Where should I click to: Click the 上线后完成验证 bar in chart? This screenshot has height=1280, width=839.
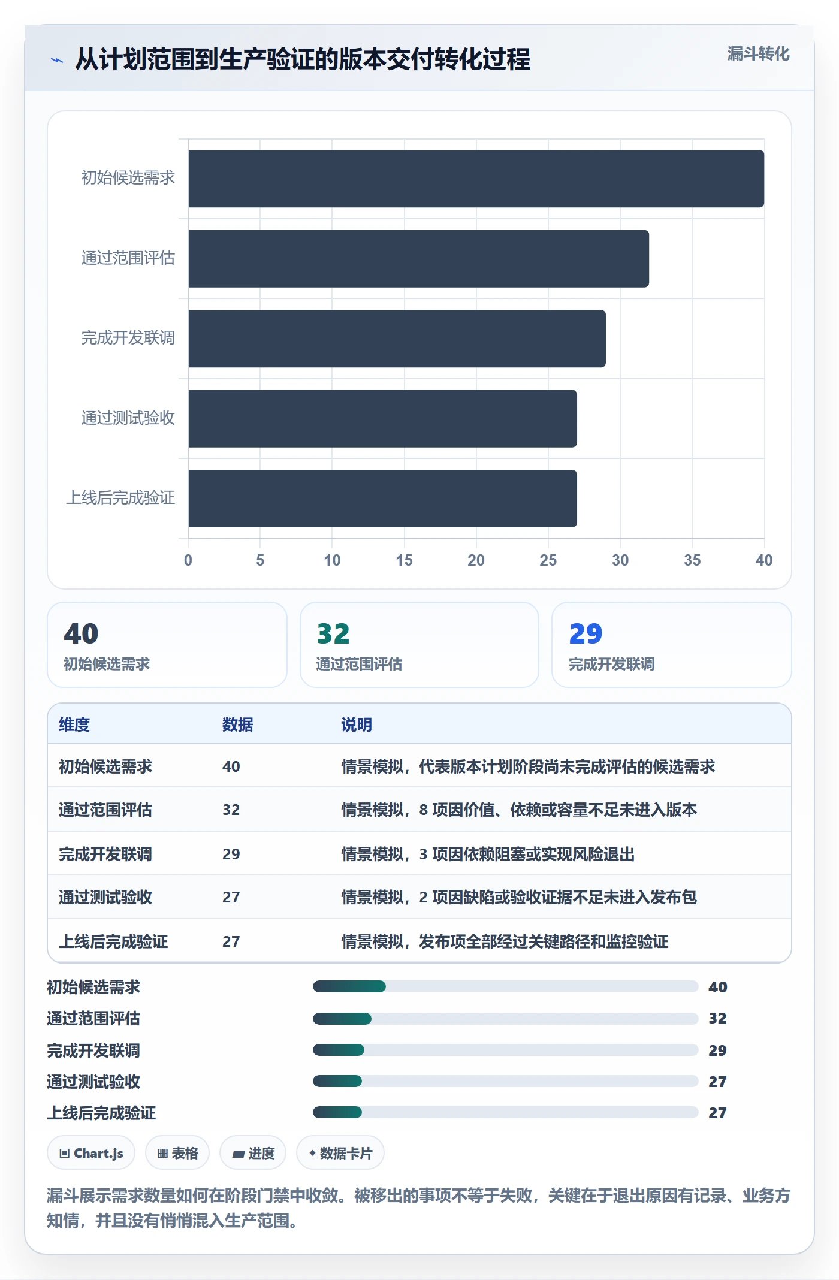click(x=382, y=499)
